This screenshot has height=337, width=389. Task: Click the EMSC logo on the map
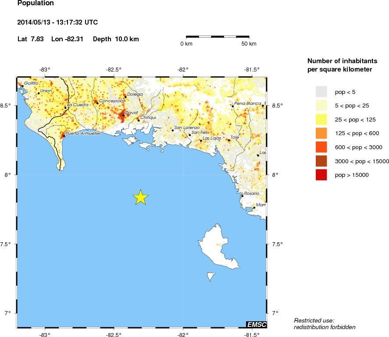(256, 324)
